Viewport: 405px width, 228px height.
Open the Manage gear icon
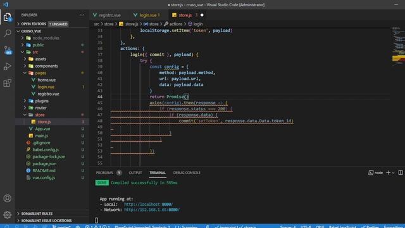(7, 215)
